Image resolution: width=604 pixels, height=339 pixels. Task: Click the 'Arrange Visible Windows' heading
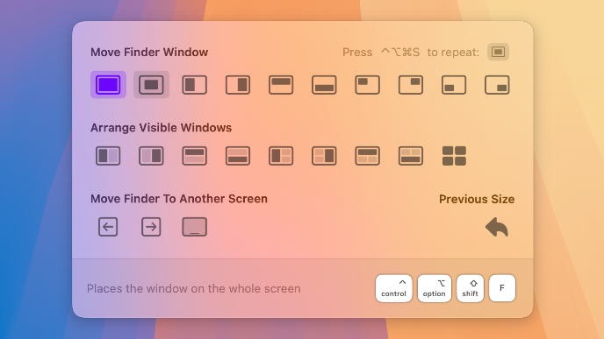point(161,128)
